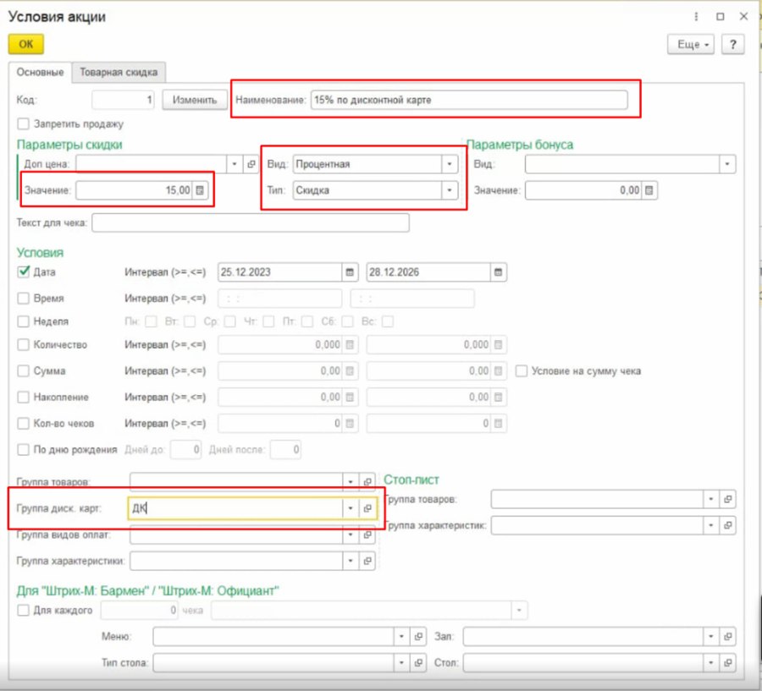762x691 pixels.
Task: Click the Наименование input field
Action: tap(469, 100)
